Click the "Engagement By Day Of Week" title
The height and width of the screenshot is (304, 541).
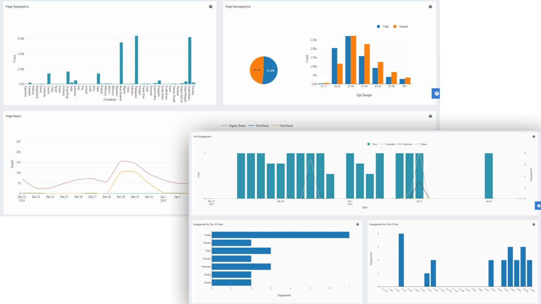208,224
